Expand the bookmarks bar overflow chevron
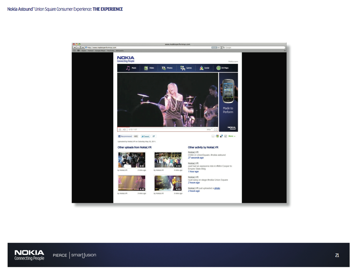The height and width of the screenshot is (275, 357). click(285, 51)
